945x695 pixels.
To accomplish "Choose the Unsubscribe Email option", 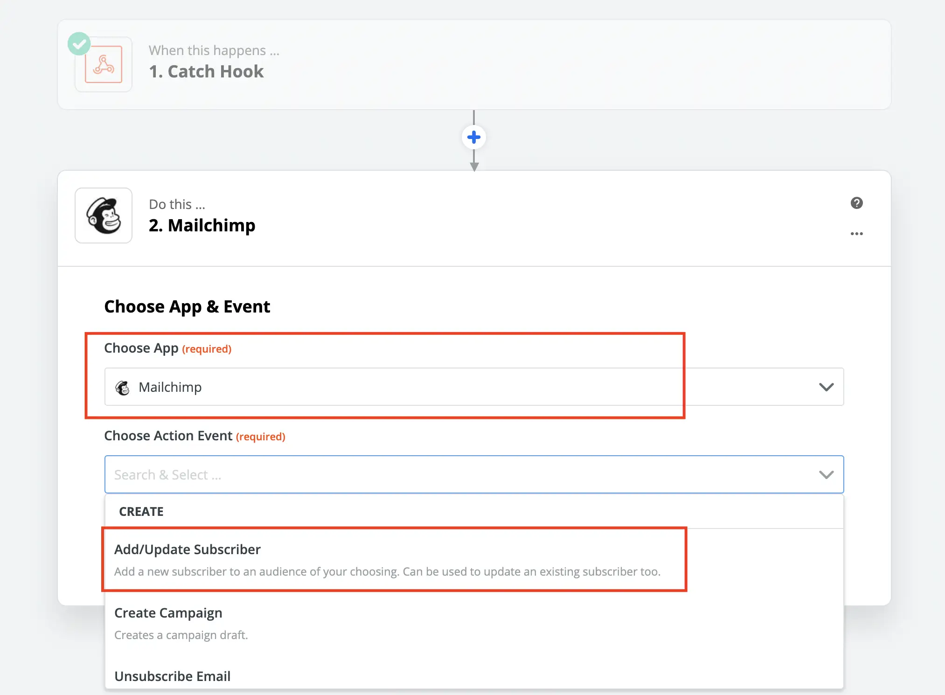I will [x=173, y=676].
